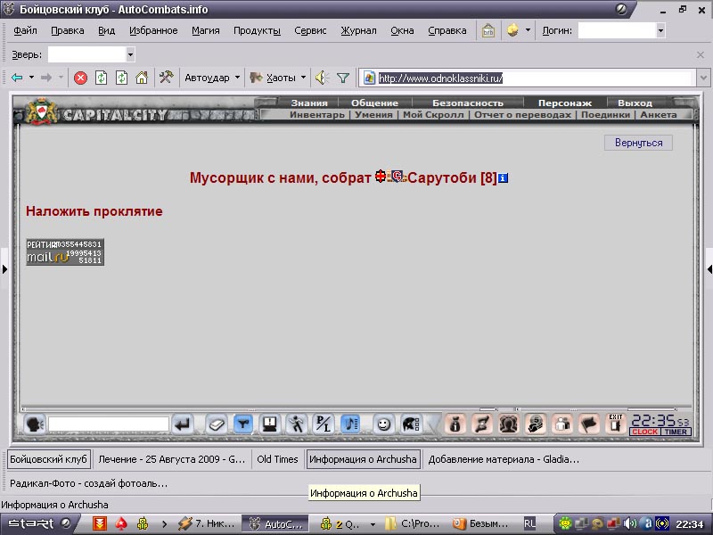Toggle the highlighted chat filter button
Viewport: 713px width, 535px height.
(x=243, y=425)
